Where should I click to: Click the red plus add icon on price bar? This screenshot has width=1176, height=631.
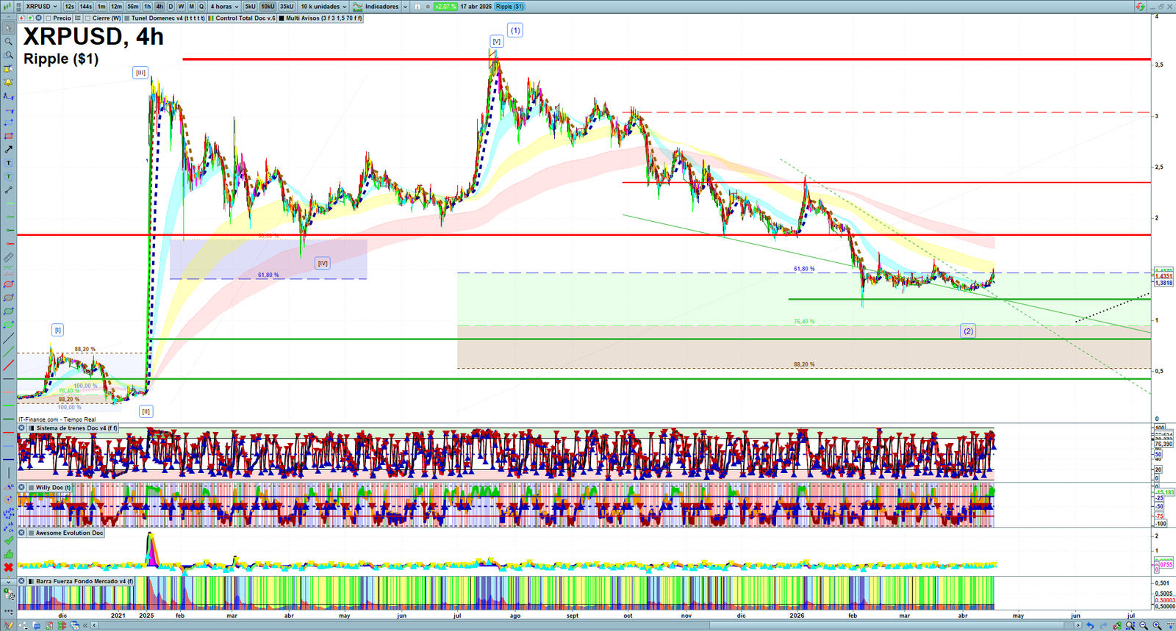[22, 18]
